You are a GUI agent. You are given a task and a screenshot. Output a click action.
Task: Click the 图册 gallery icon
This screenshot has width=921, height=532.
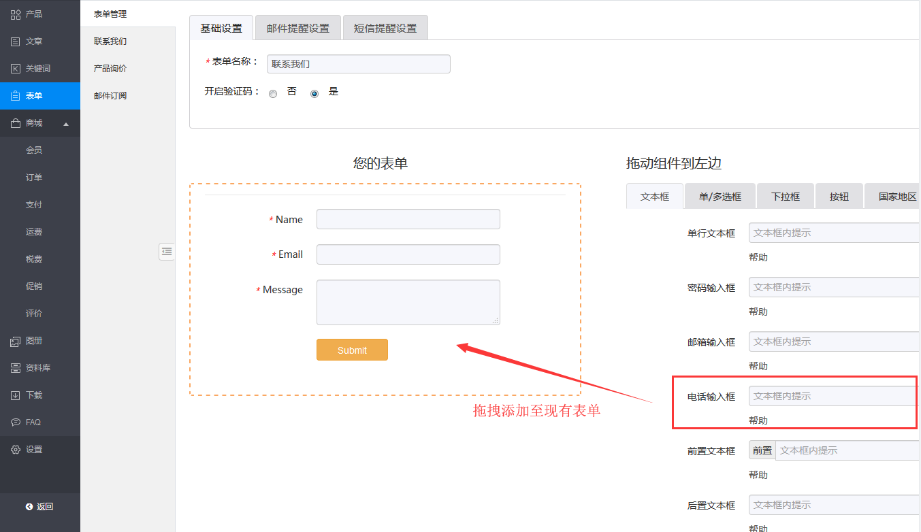(x=15, y=341)
